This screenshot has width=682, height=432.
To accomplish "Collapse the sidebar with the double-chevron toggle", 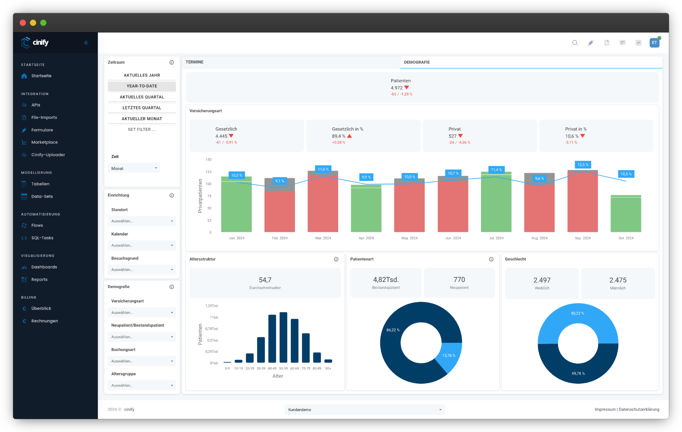I will (86, 42).
